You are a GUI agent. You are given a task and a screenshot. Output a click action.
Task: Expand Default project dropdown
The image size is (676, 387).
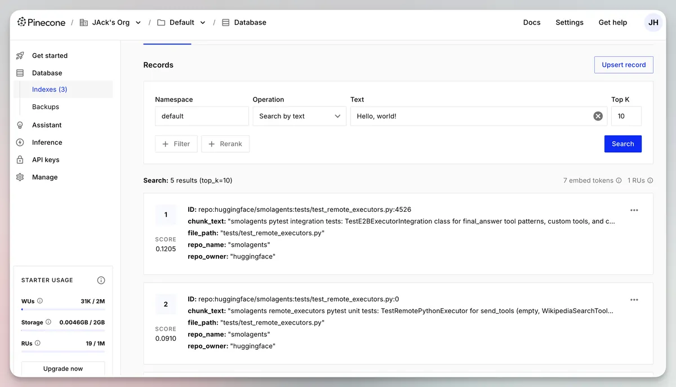(203, 23)
